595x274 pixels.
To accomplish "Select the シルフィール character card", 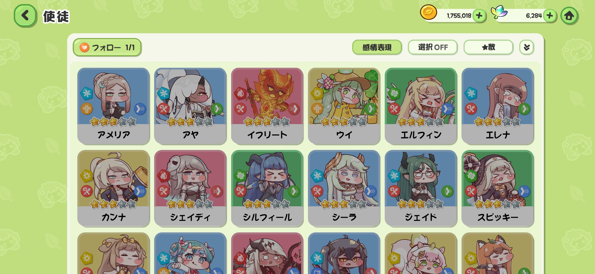I will coord(267,189).
